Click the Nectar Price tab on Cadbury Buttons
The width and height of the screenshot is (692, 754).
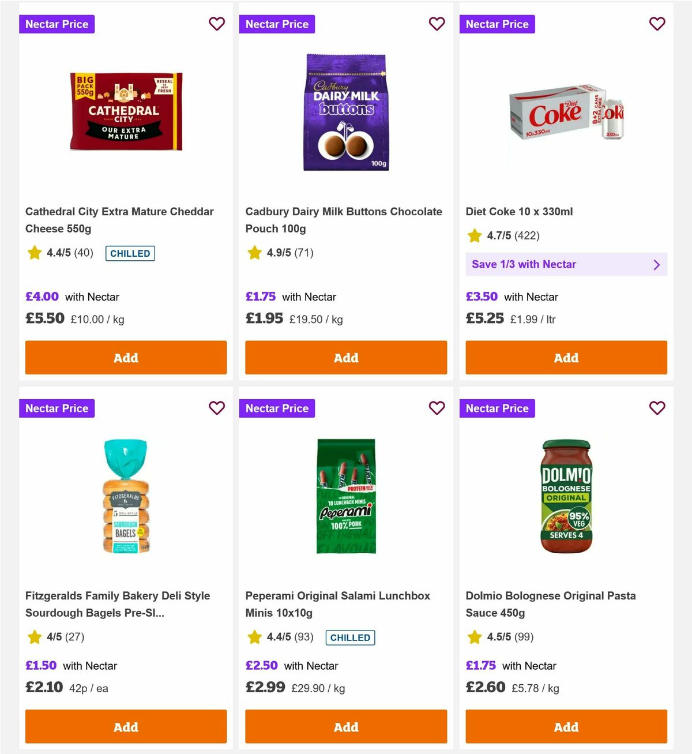point(277,24)
